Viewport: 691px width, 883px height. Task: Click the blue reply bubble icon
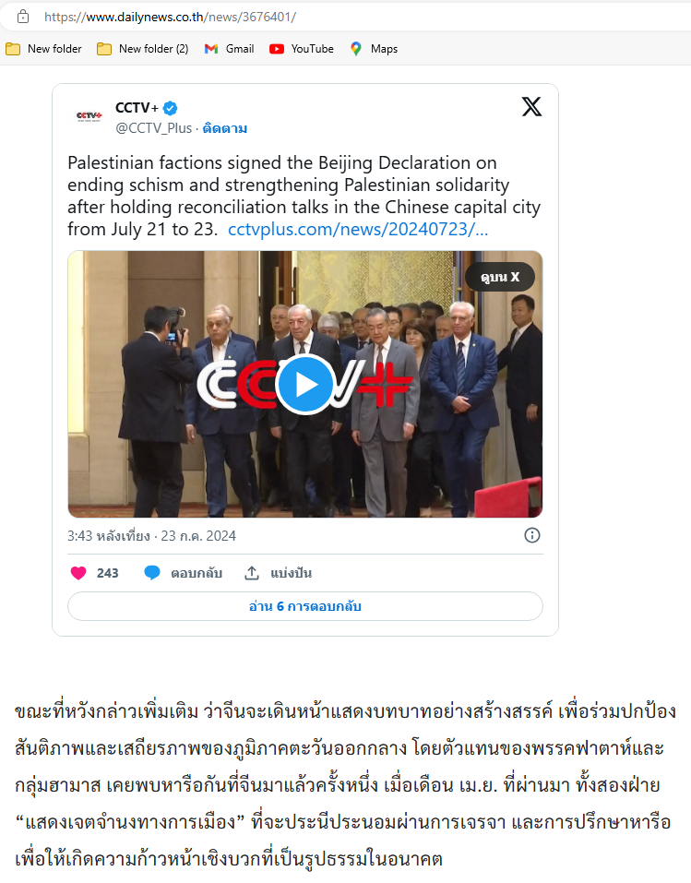152,573
